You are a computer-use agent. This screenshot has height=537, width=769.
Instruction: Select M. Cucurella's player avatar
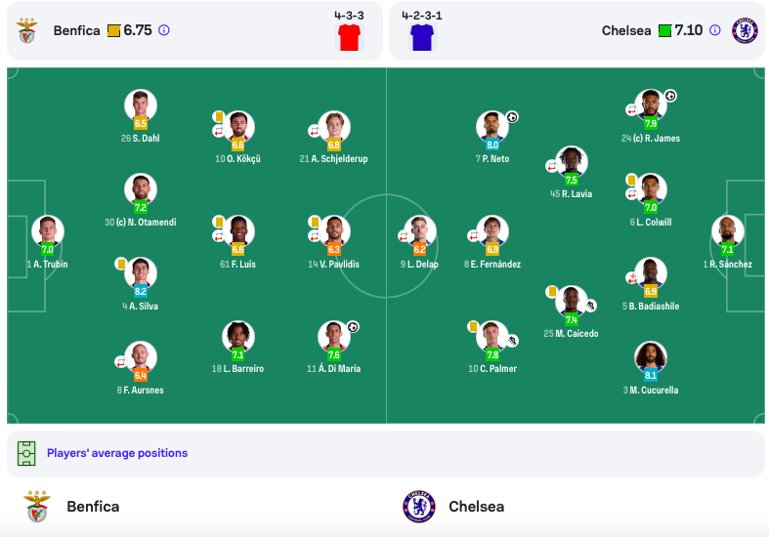(x=651, y=357)
